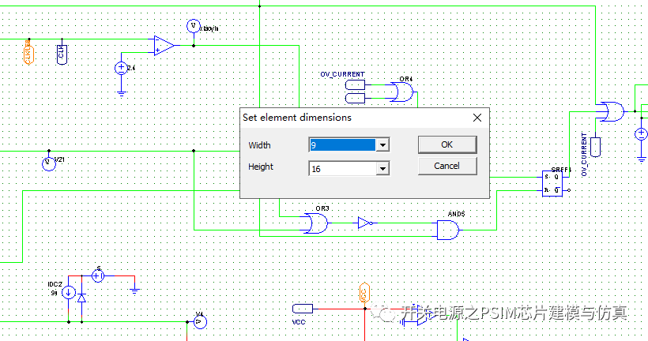
Task: Select the upper OV_CURRENT input label
Action: (x=355, y=85)
